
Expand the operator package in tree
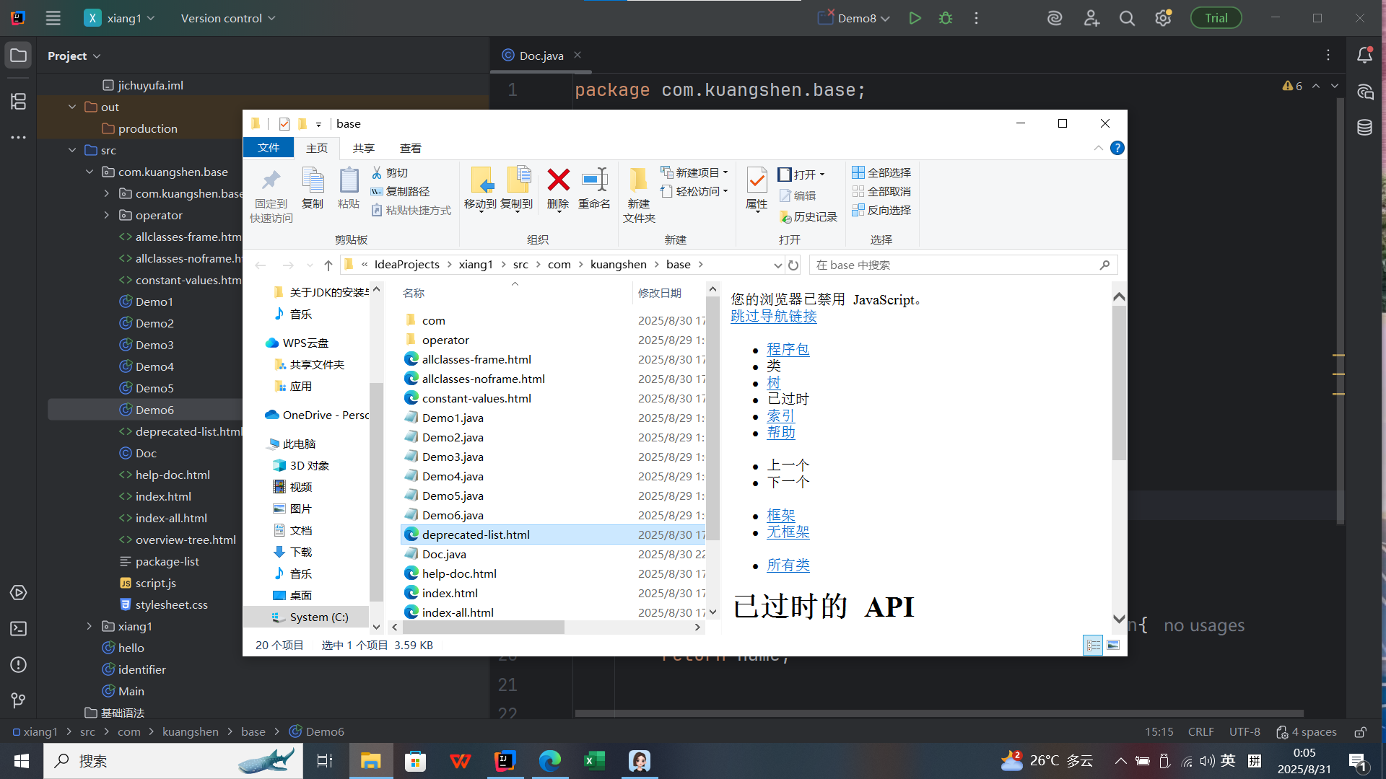pyautogui.click(x=107, y=215)
